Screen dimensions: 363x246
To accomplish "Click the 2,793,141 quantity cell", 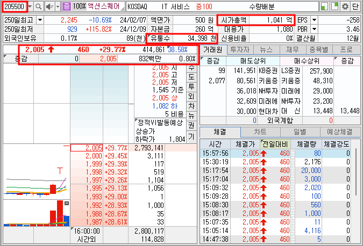I will pos(146,148).
